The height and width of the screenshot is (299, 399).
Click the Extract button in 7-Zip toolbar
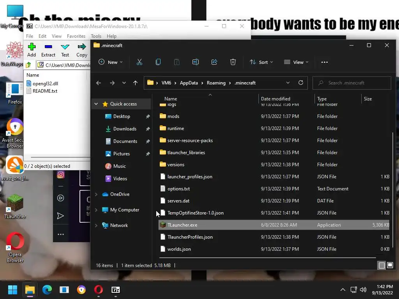coord(48,50)
